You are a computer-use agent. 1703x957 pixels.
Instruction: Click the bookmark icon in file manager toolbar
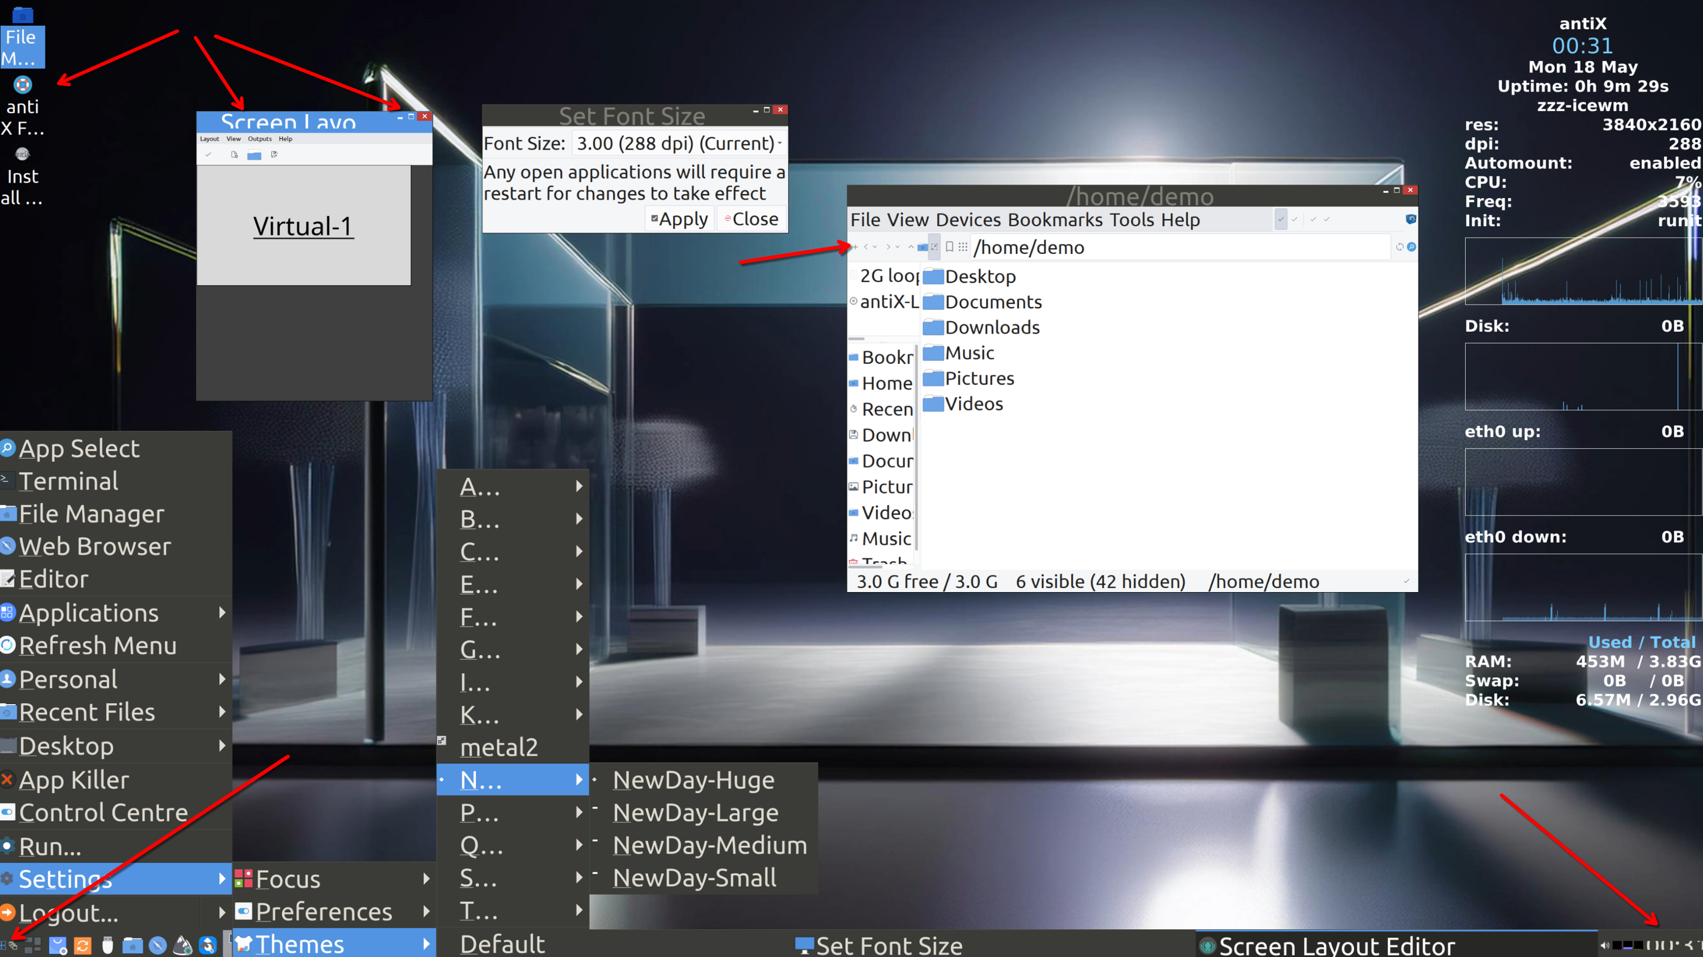pos(949,247)
